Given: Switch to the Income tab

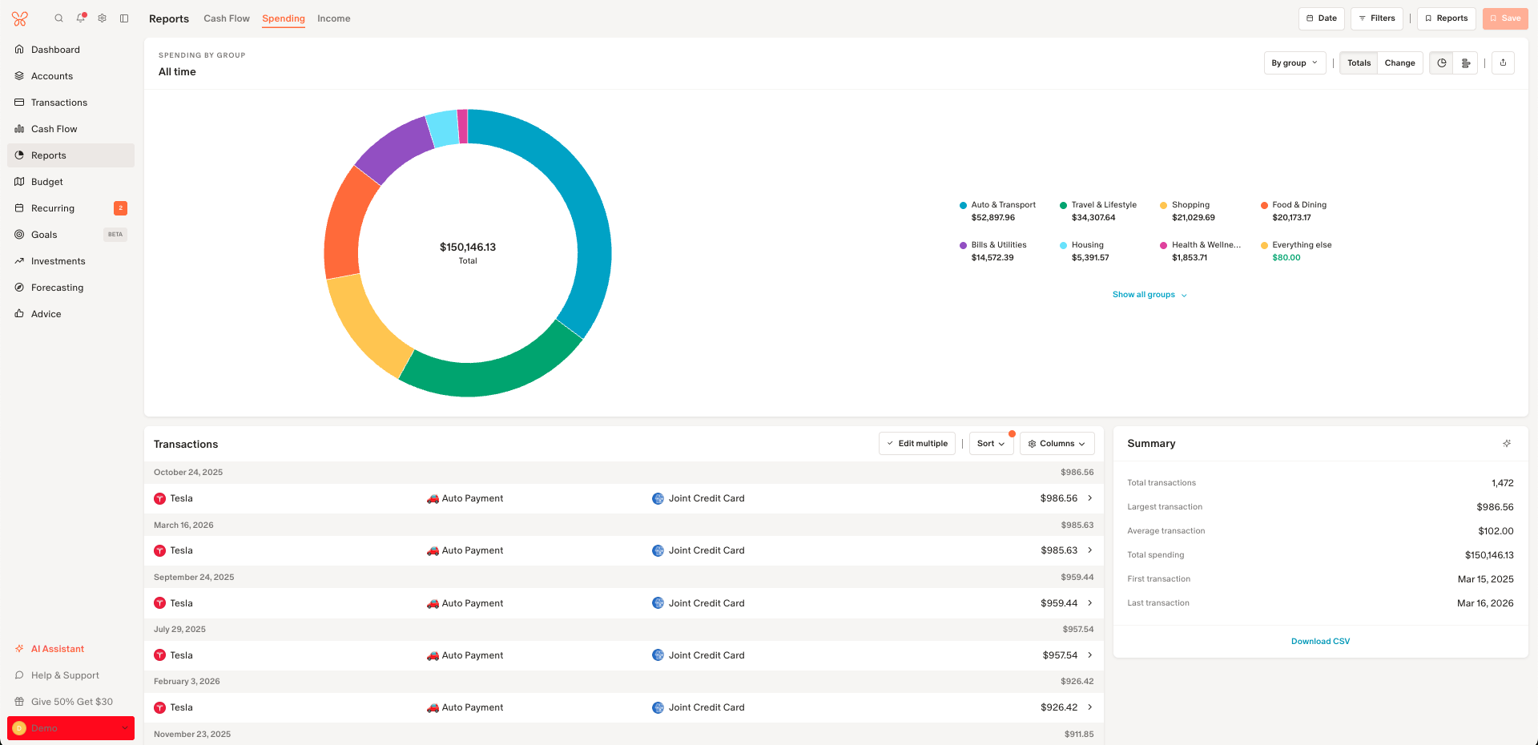Looking at the screenshot, I should click(x=333, y=18).
